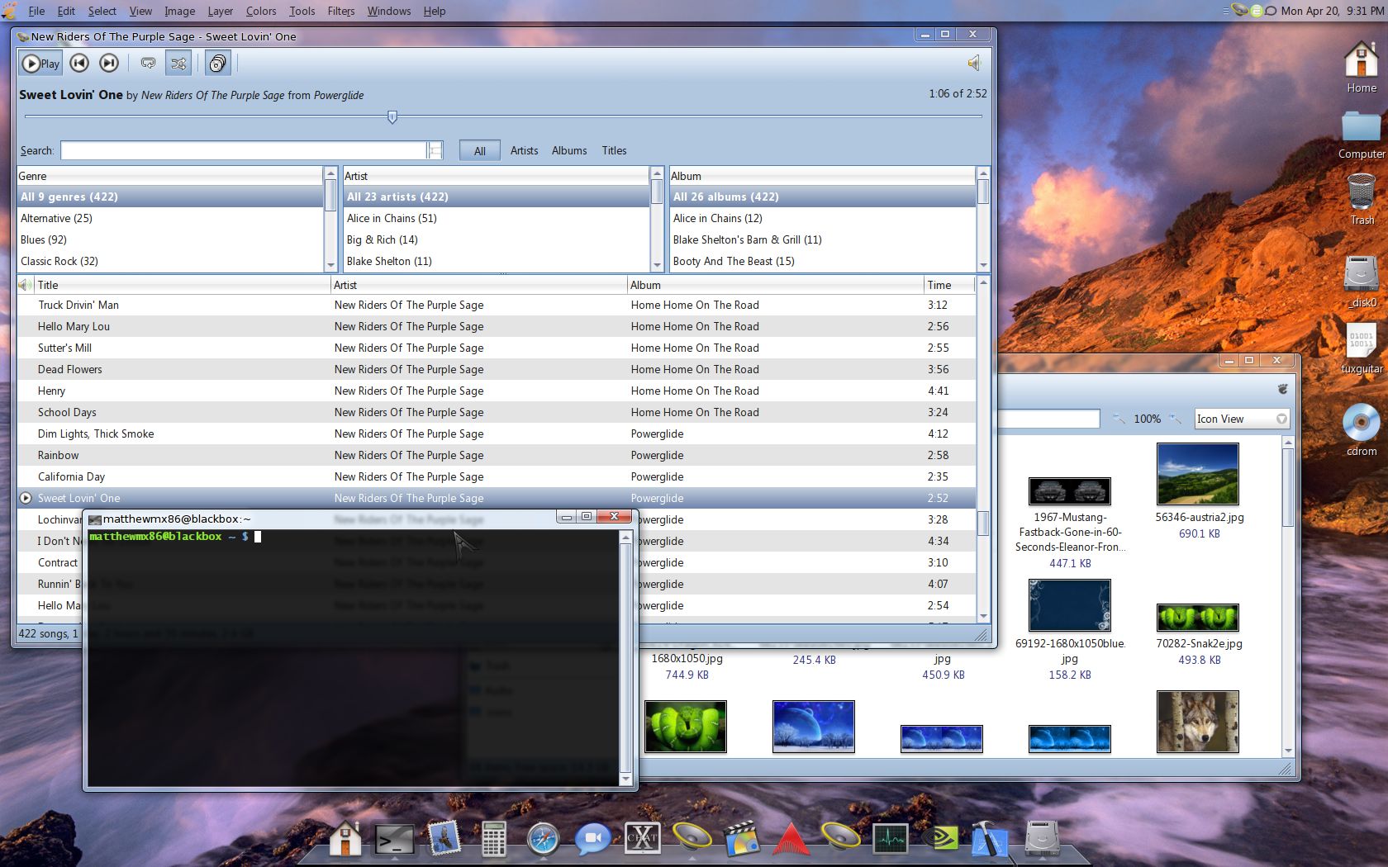Click inside the music Search field
Image resolution: width=1388 pixels, height=867 pixels.
tap(244, 150)
